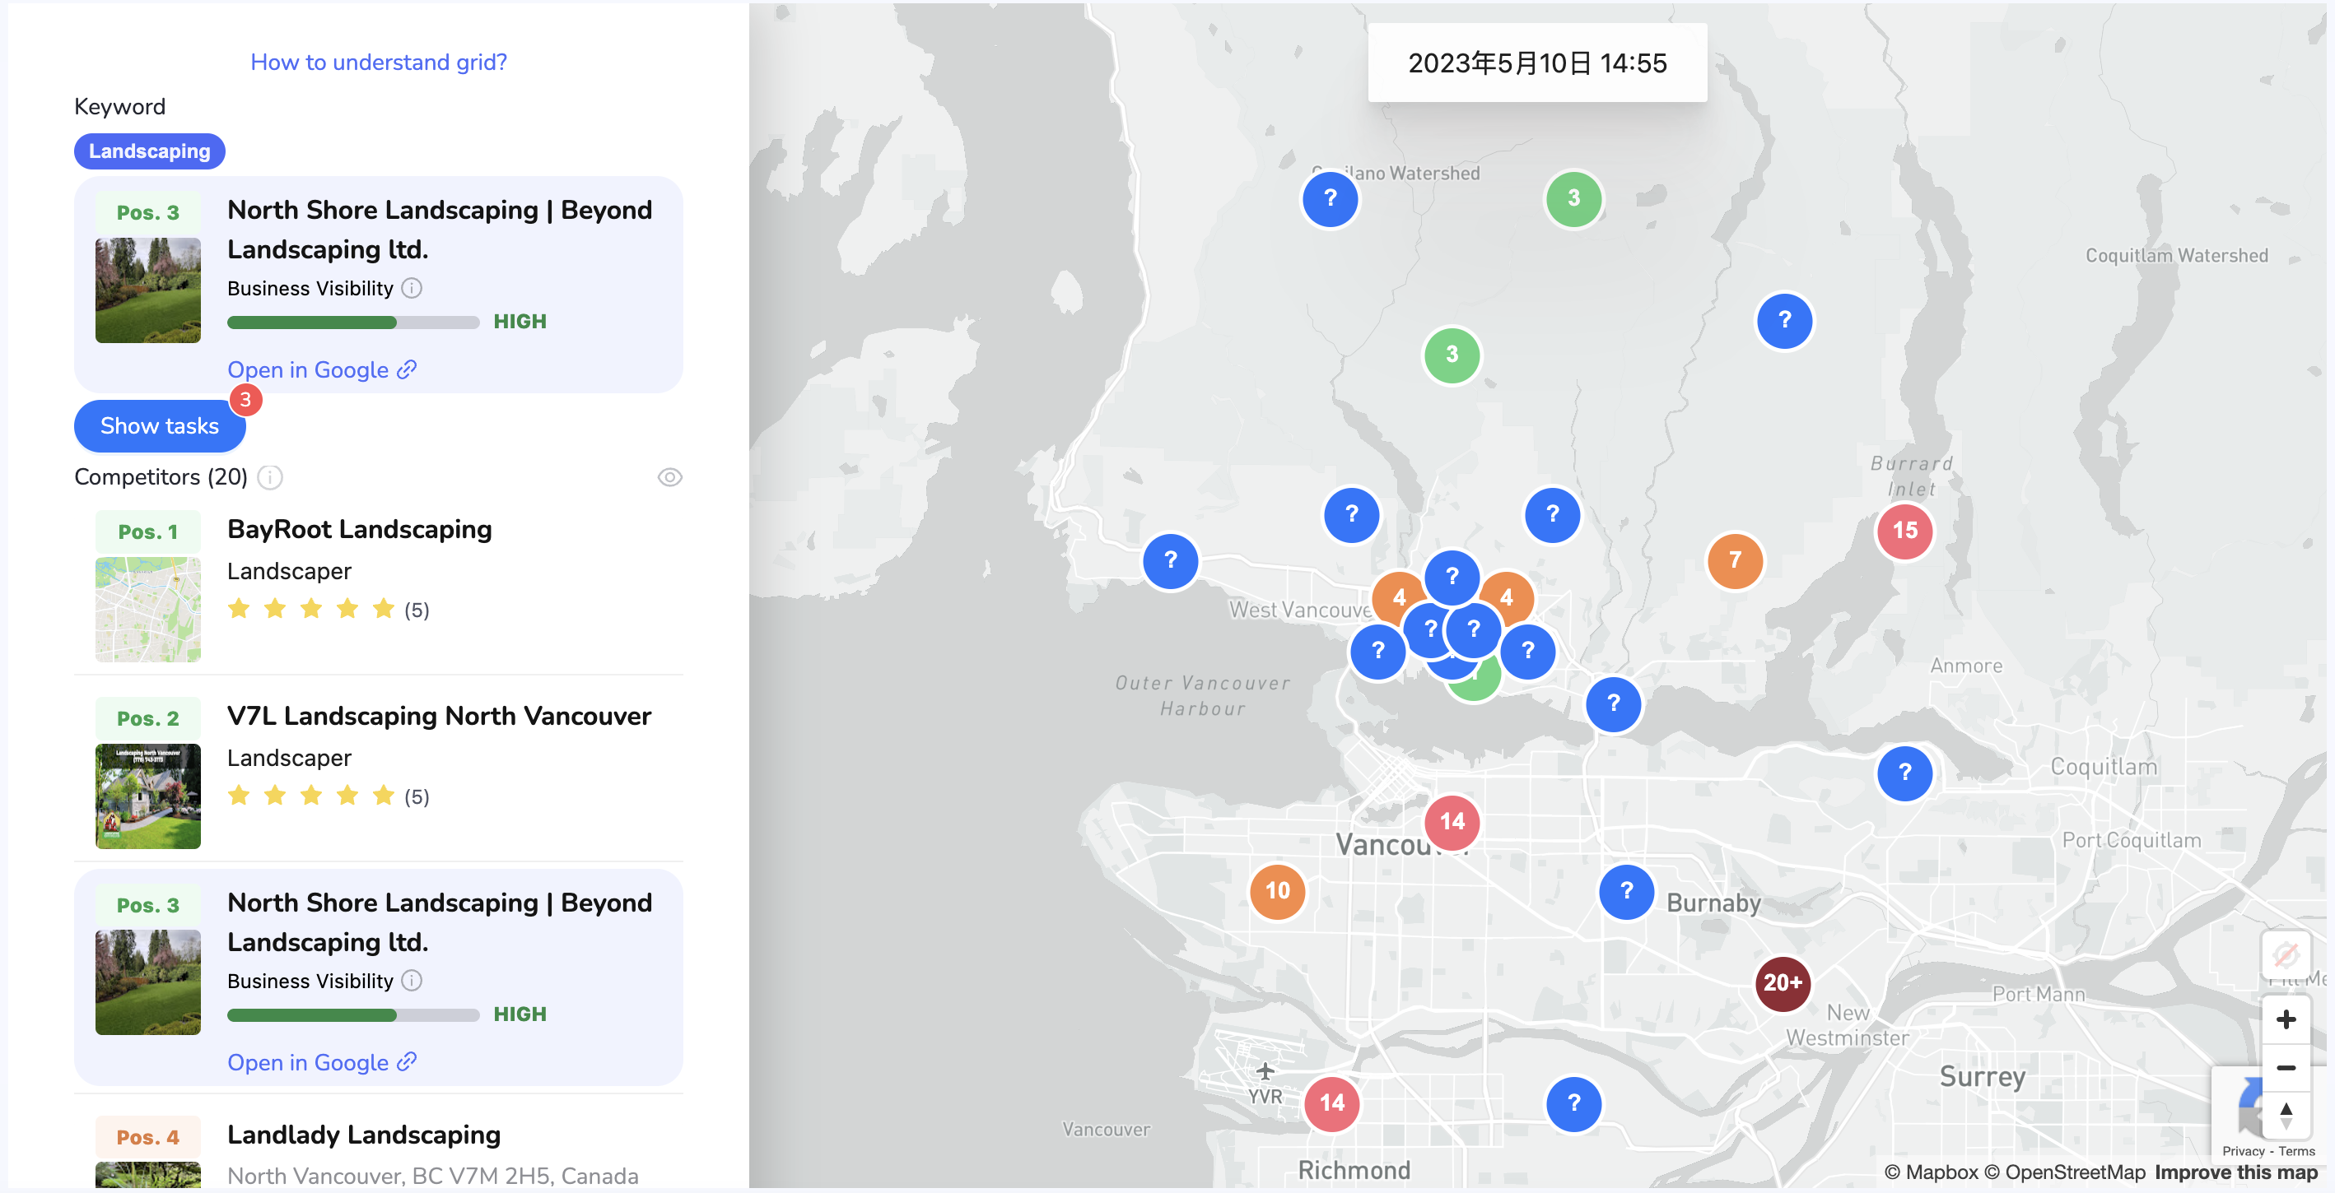Open BayRoot Landscaping map thumbnail
This screenshot has width=2335, height=1193.
(x=147, y=610)
